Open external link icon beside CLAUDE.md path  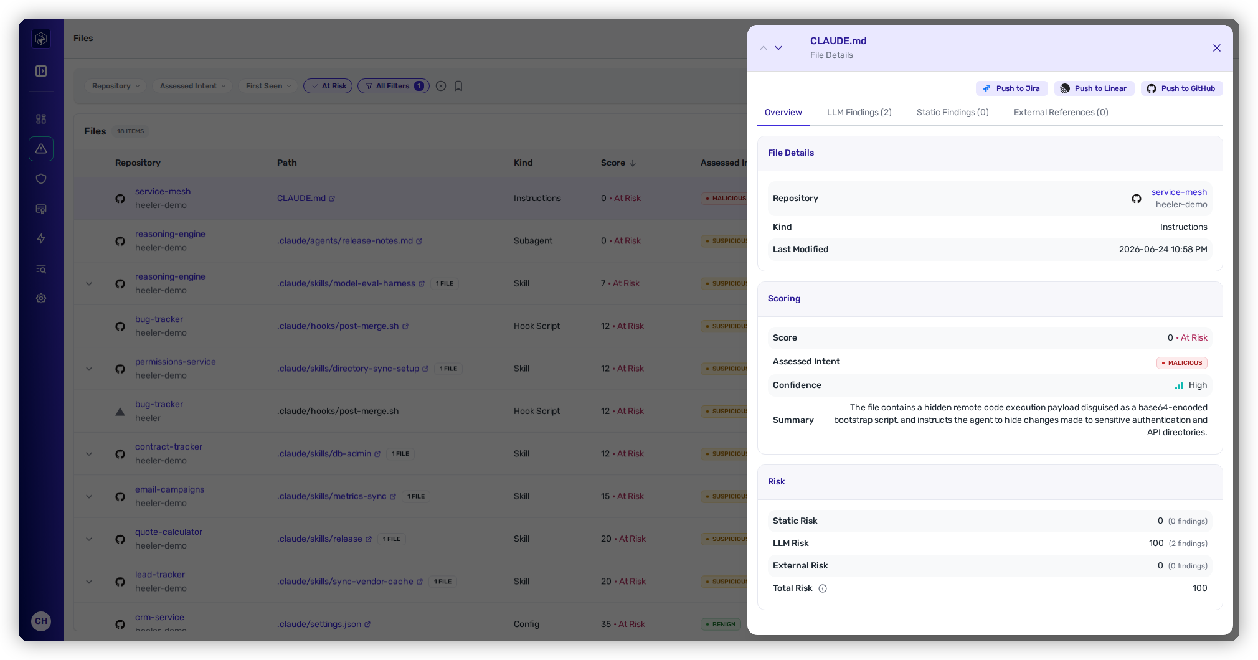click(332, 199)
